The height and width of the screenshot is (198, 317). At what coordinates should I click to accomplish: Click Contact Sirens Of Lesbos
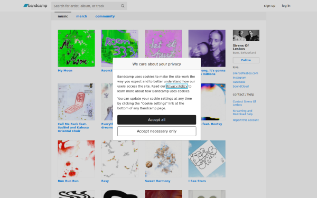244,103
